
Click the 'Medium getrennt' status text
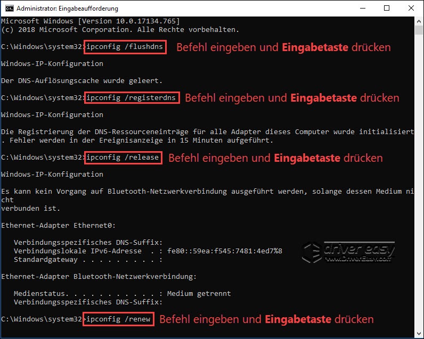(x=199, y=293)
